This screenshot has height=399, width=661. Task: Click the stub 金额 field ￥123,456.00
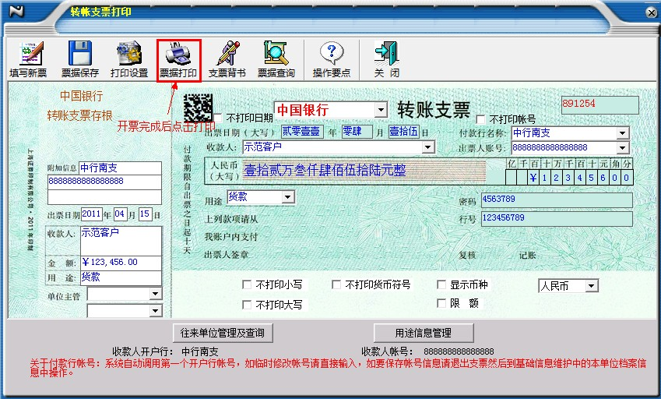(121, 263)
